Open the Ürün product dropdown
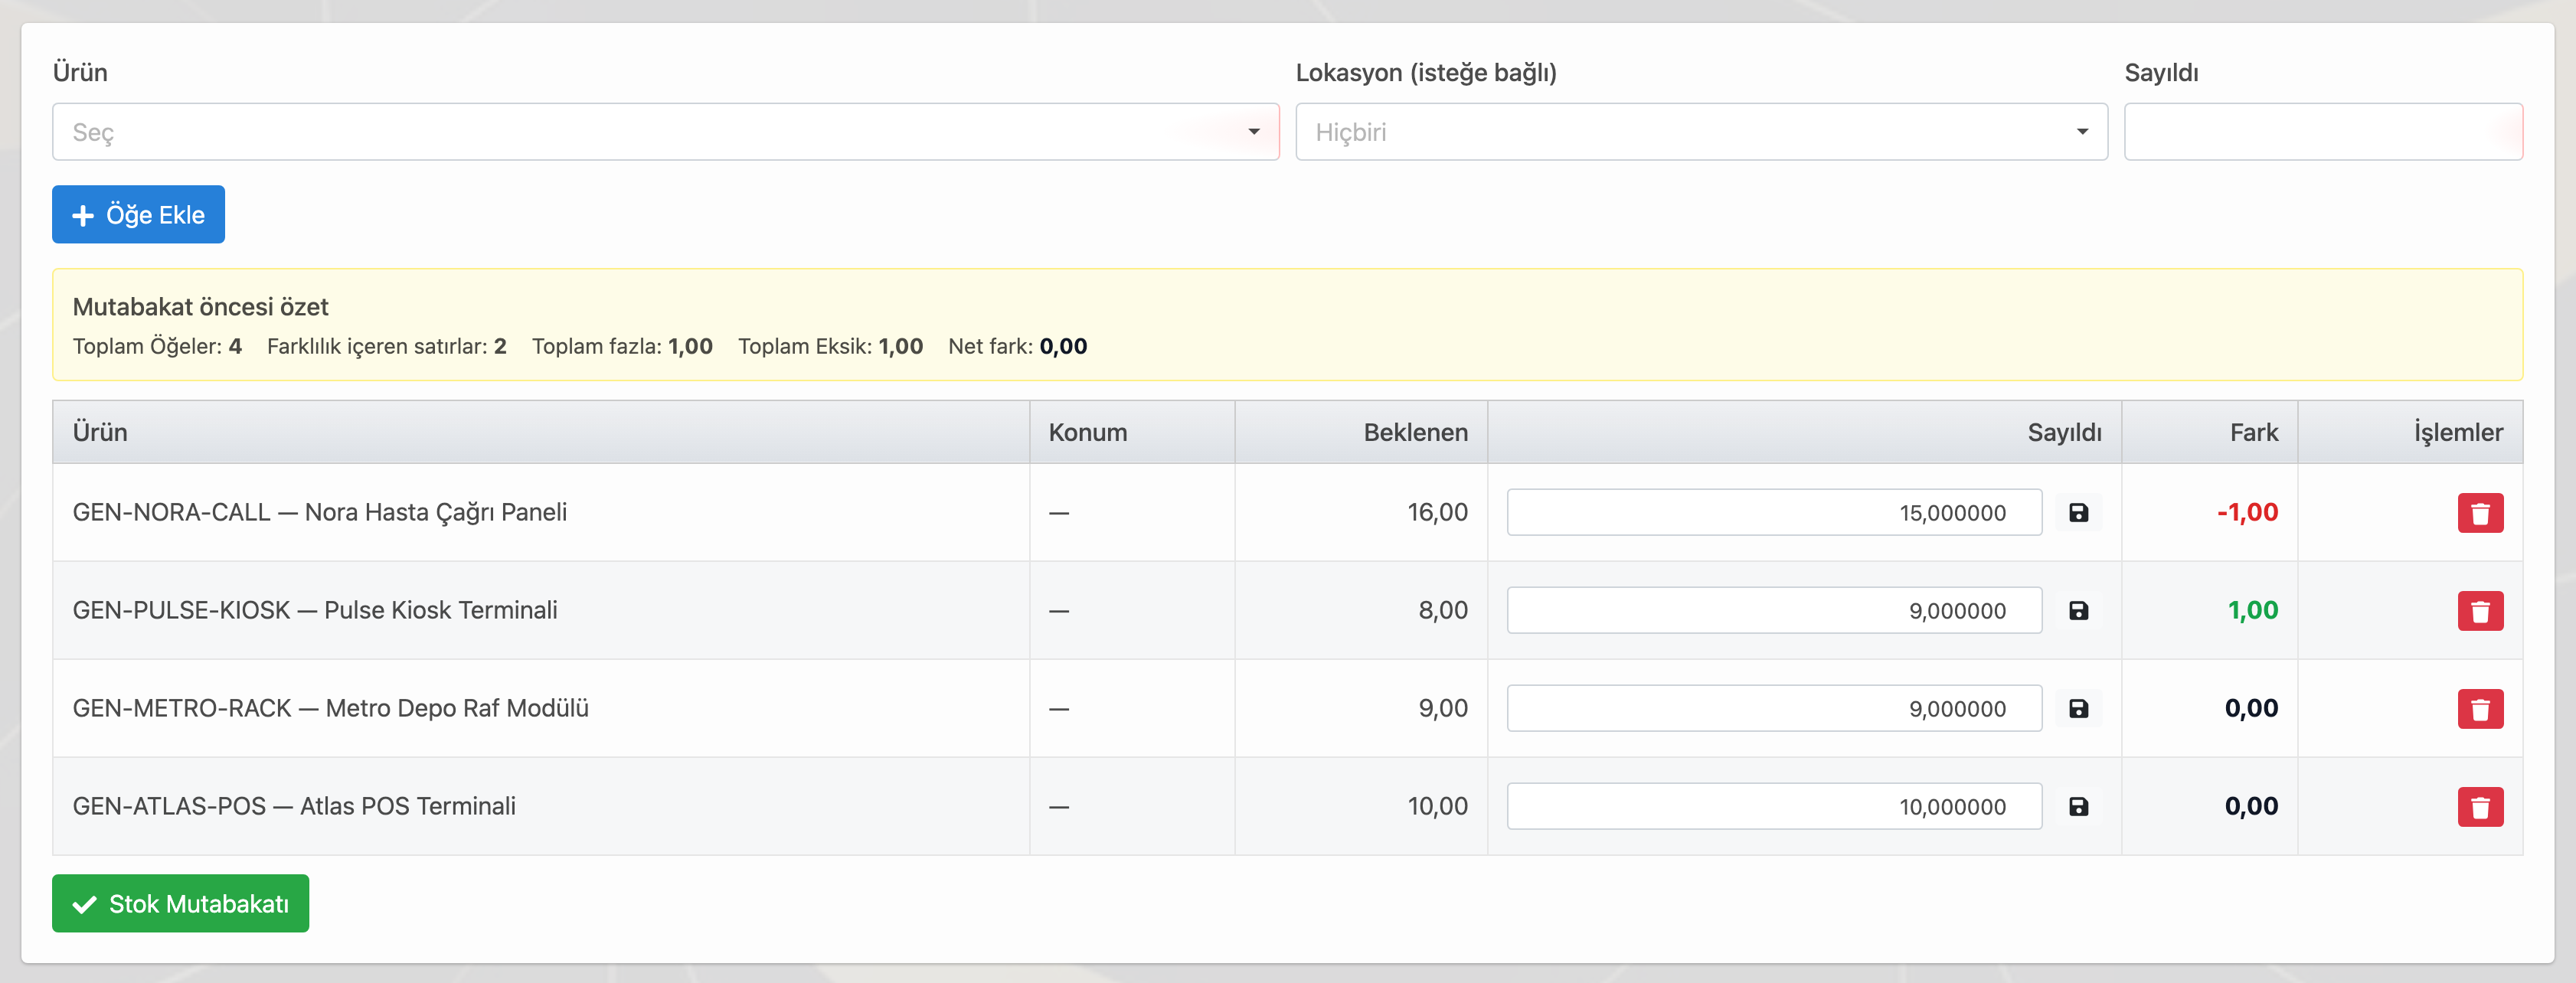 (666, 132)
